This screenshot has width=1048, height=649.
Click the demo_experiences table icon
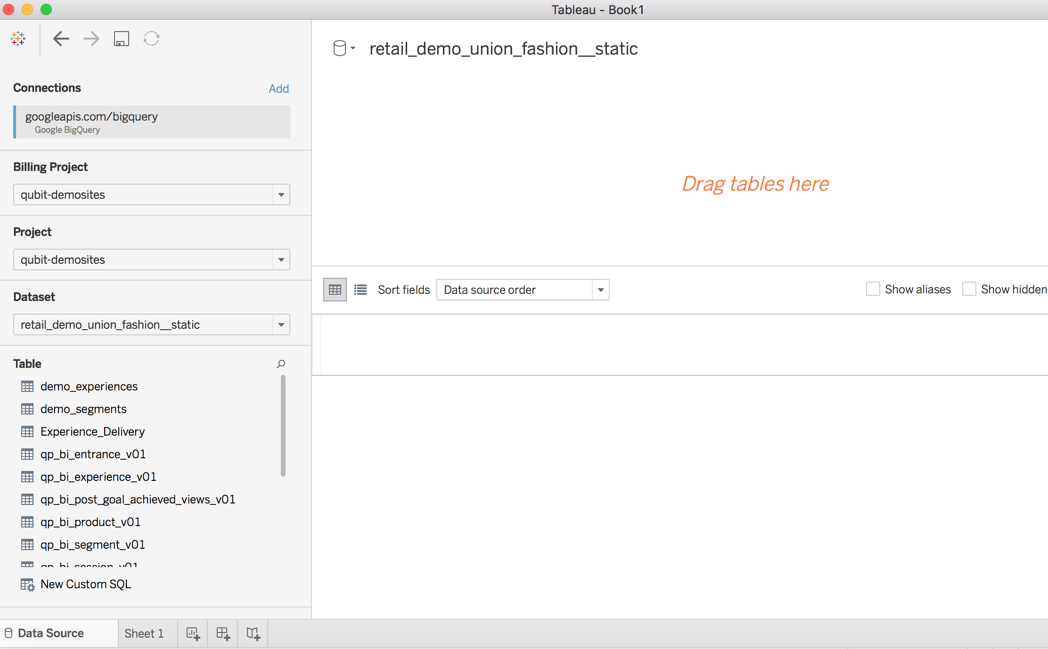(x=27, y=386)
